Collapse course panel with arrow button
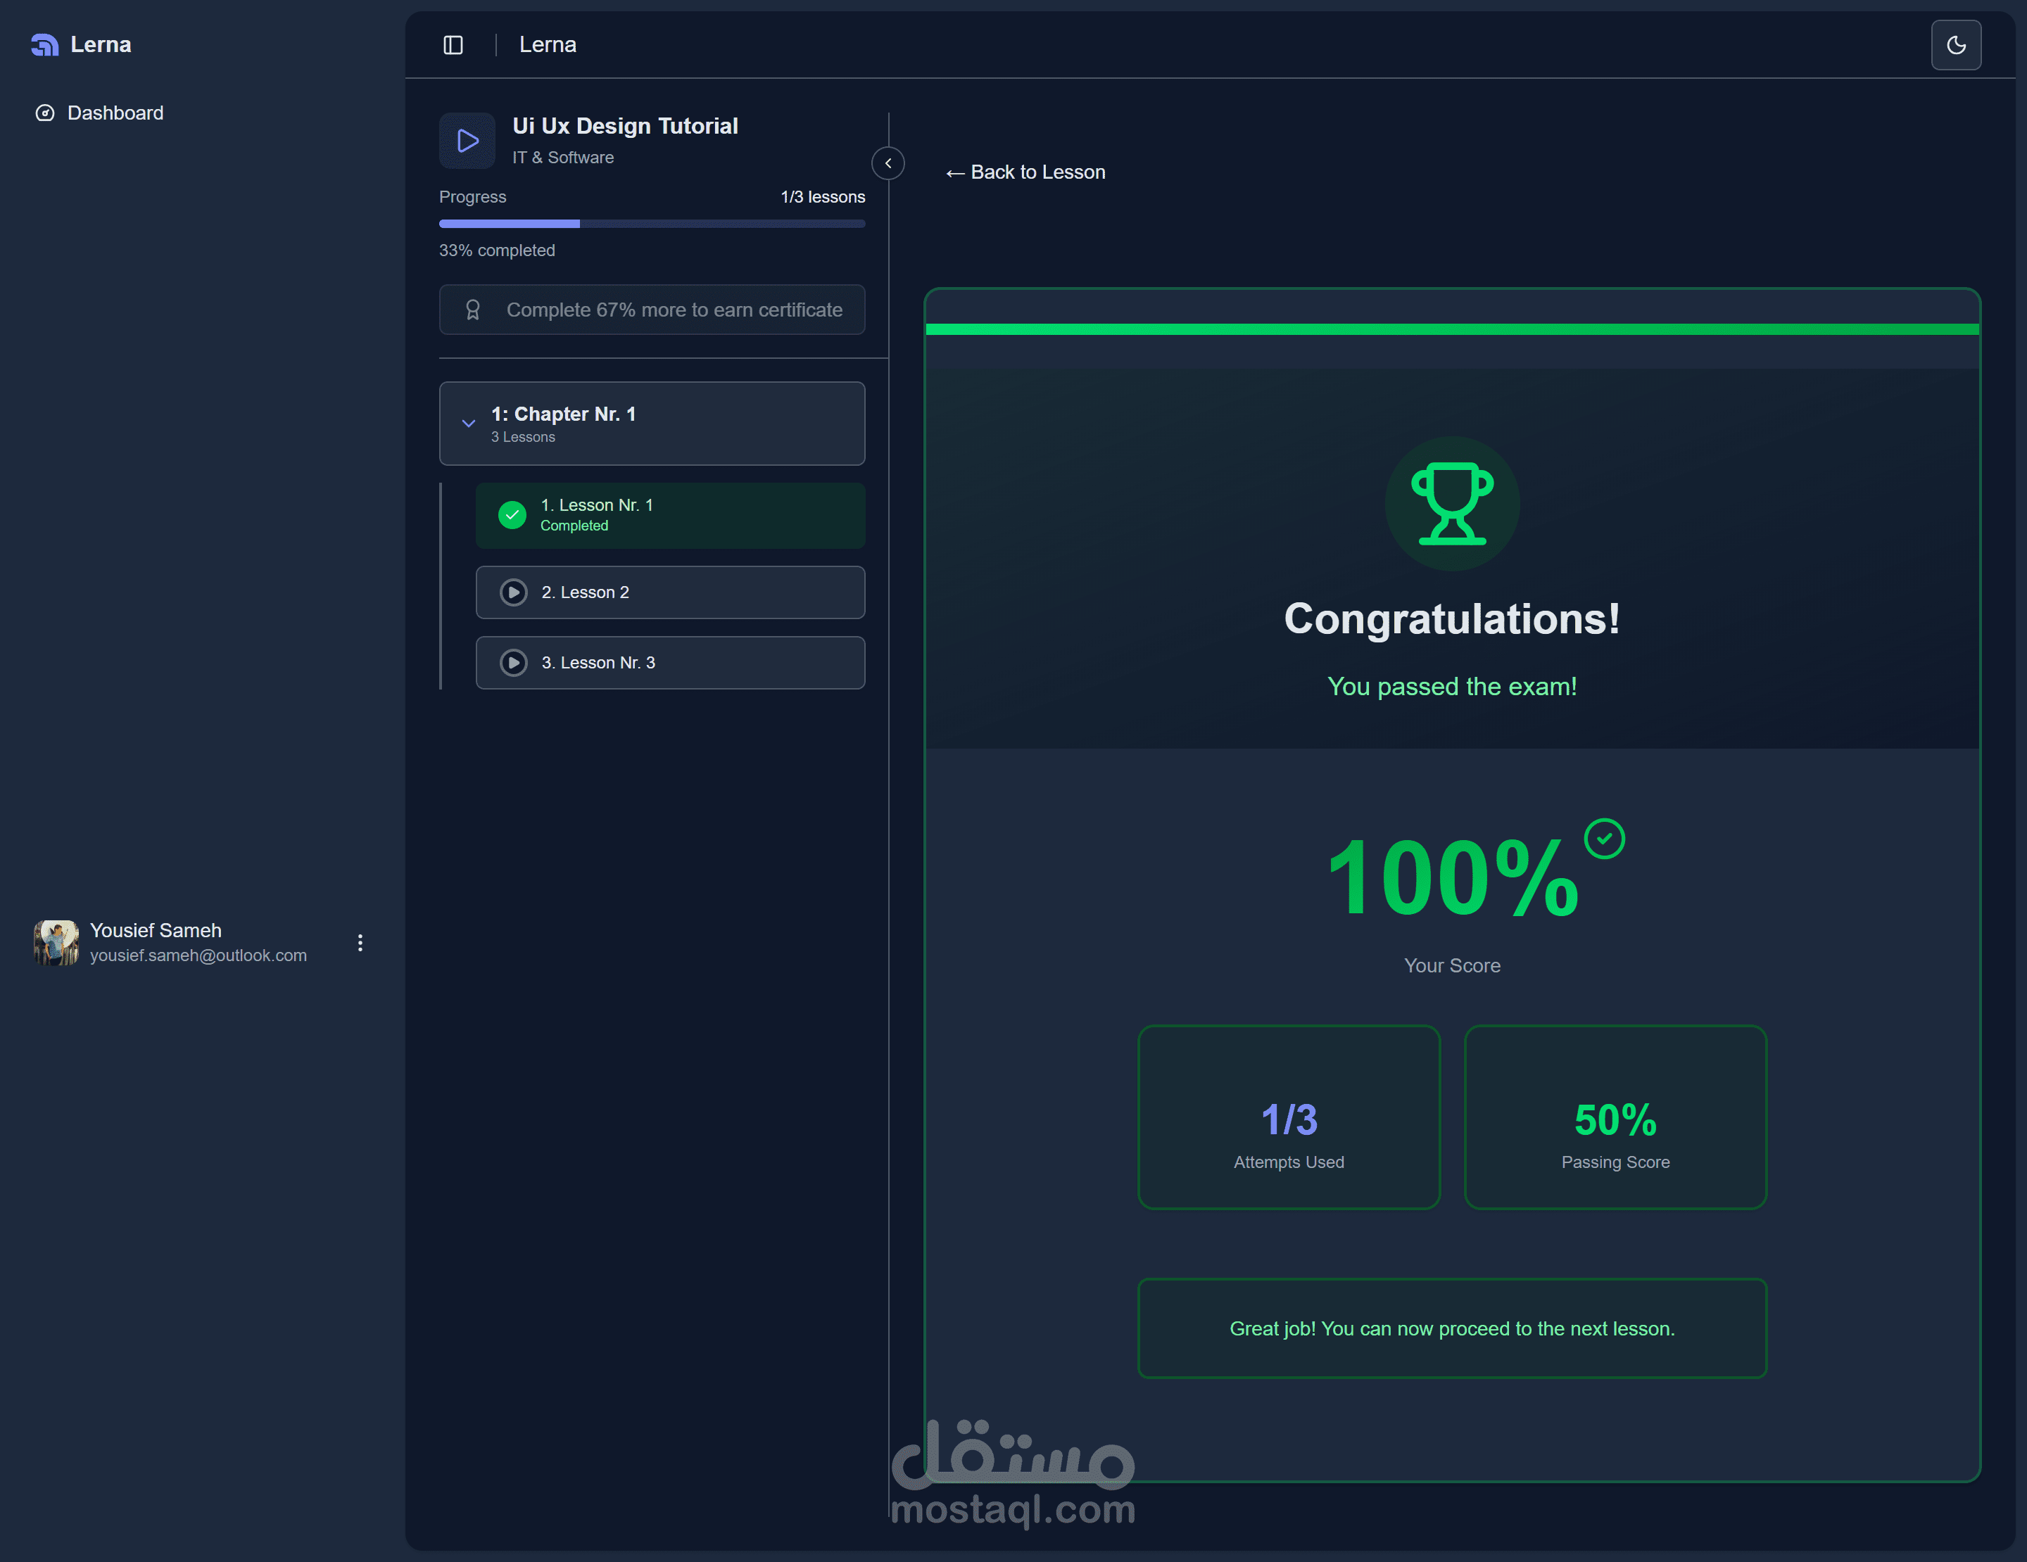 coord(888,163)
